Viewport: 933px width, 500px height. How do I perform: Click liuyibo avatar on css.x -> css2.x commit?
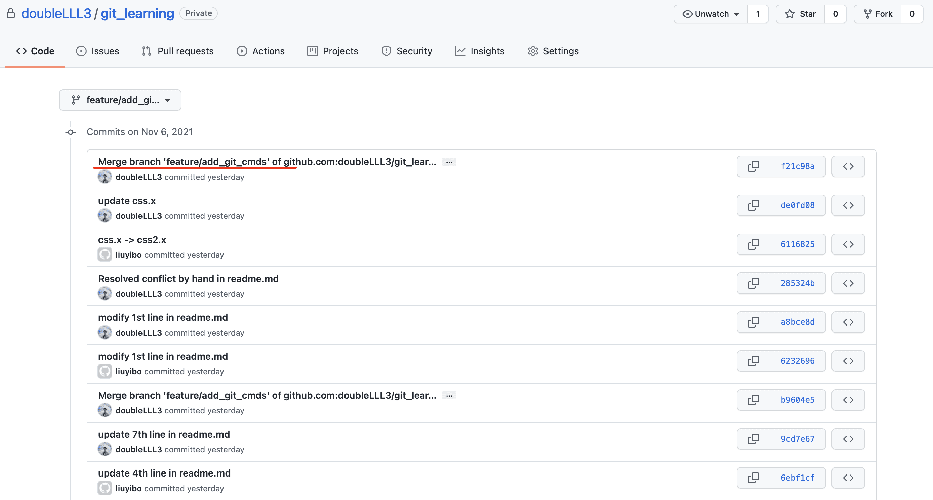point(105,255)
